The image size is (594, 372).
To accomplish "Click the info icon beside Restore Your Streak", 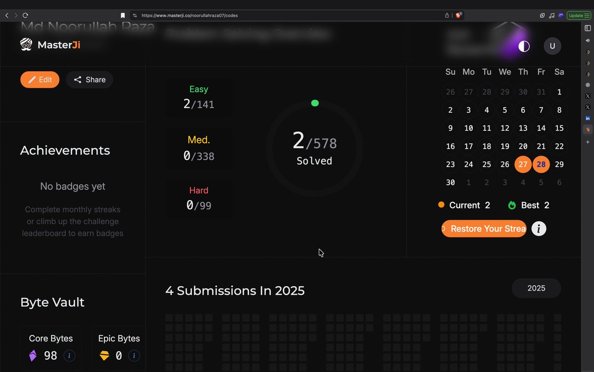I will tap(539, 228).
